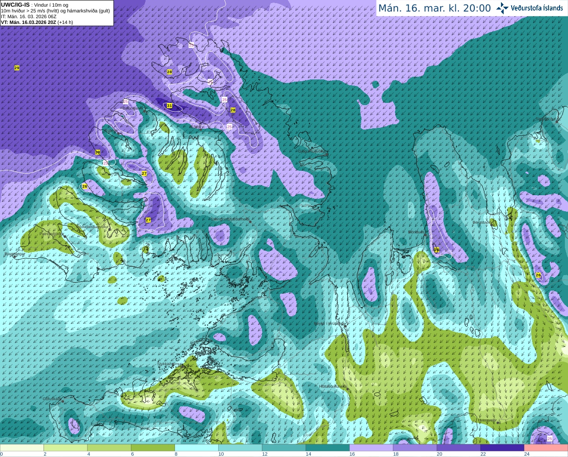Image resolution: width=568 pixels, height=457 pixels.
Task: Click the dark indigo 22–24 m/s scale swatch
Action: click(x=502, y=448)
